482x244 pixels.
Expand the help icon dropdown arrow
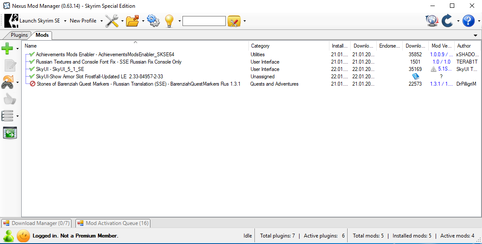tap(479, 21)
